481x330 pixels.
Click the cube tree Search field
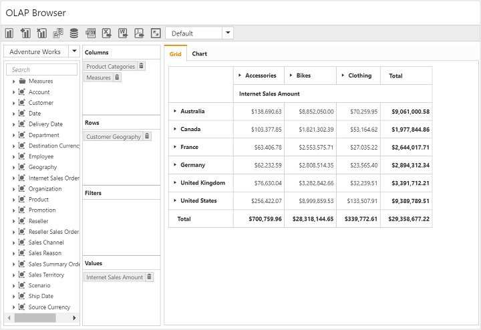pyautogui.click(x=43, y=69)
